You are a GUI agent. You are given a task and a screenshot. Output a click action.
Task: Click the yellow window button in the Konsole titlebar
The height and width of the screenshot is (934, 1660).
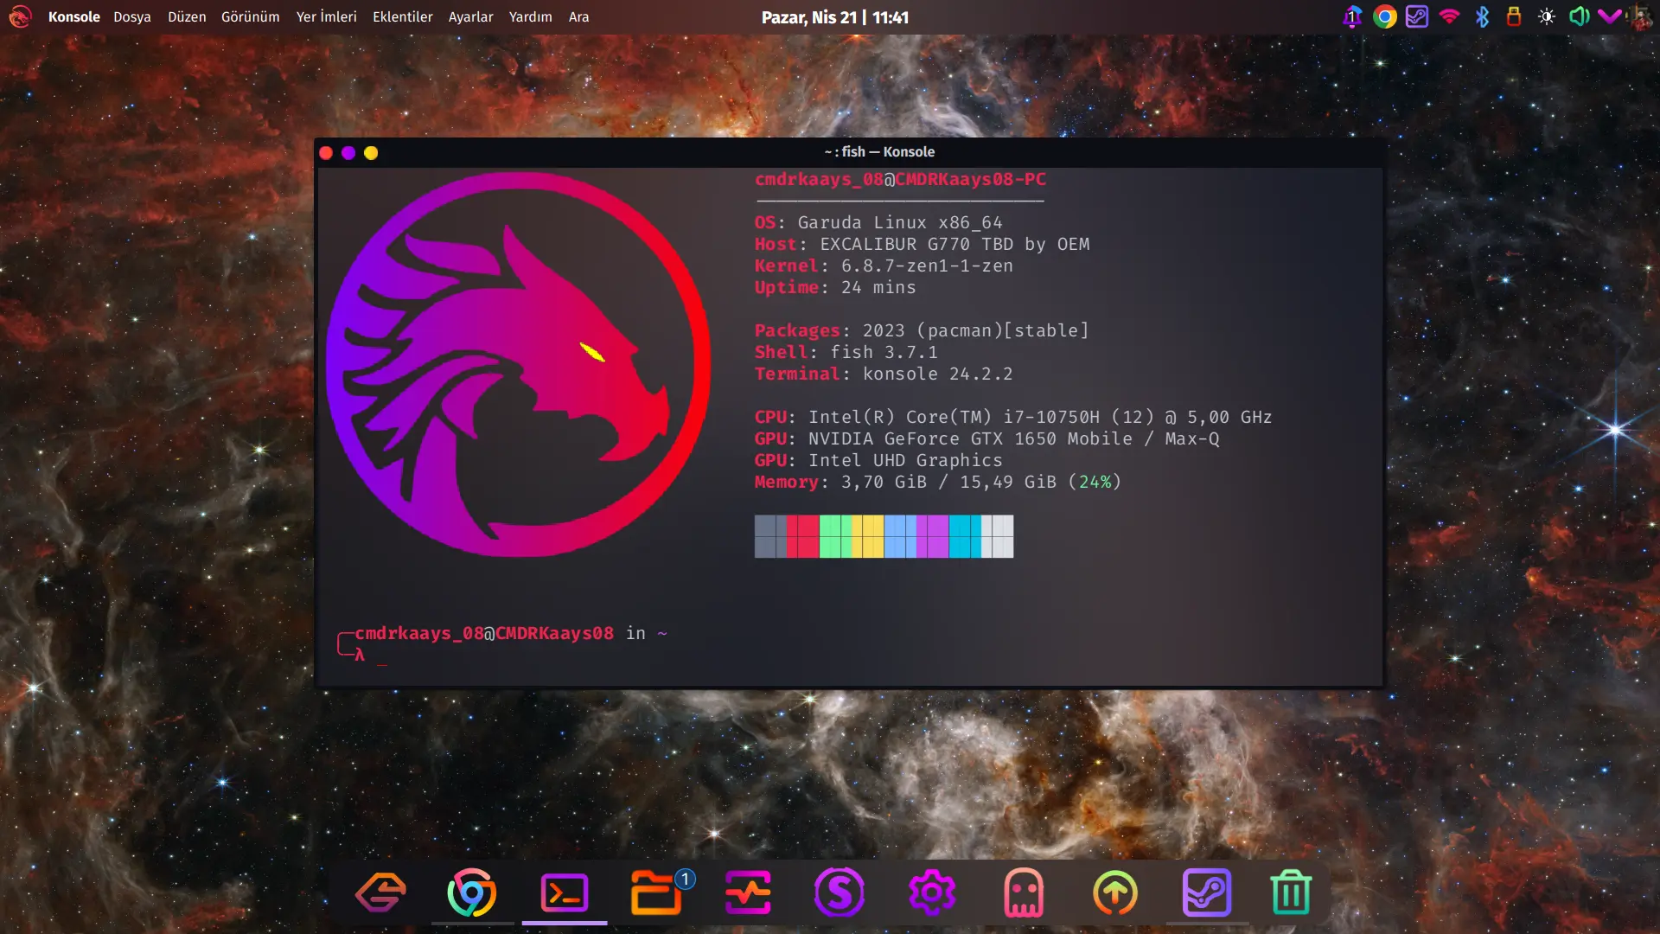tap(371, 153)
